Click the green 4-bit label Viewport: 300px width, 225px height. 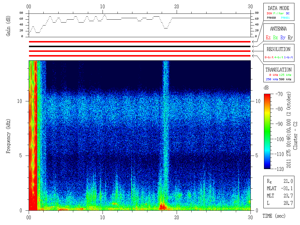coord(279,57)
